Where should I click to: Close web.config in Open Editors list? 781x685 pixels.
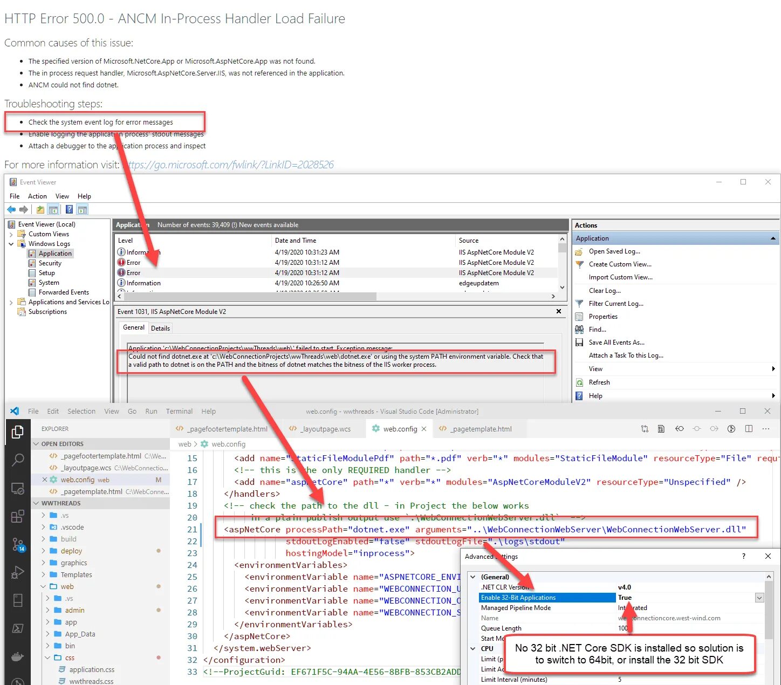(45, 480)
